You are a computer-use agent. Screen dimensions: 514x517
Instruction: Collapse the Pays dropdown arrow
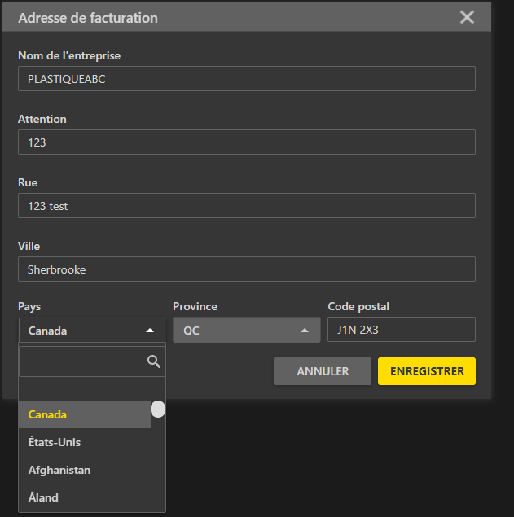click(150, 331)
